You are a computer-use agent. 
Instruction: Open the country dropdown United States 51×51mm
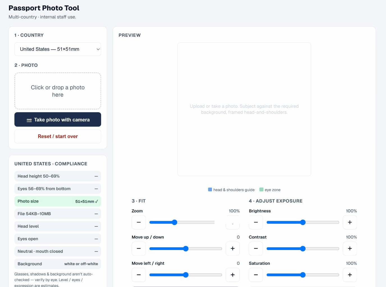(x=58, y=49)
